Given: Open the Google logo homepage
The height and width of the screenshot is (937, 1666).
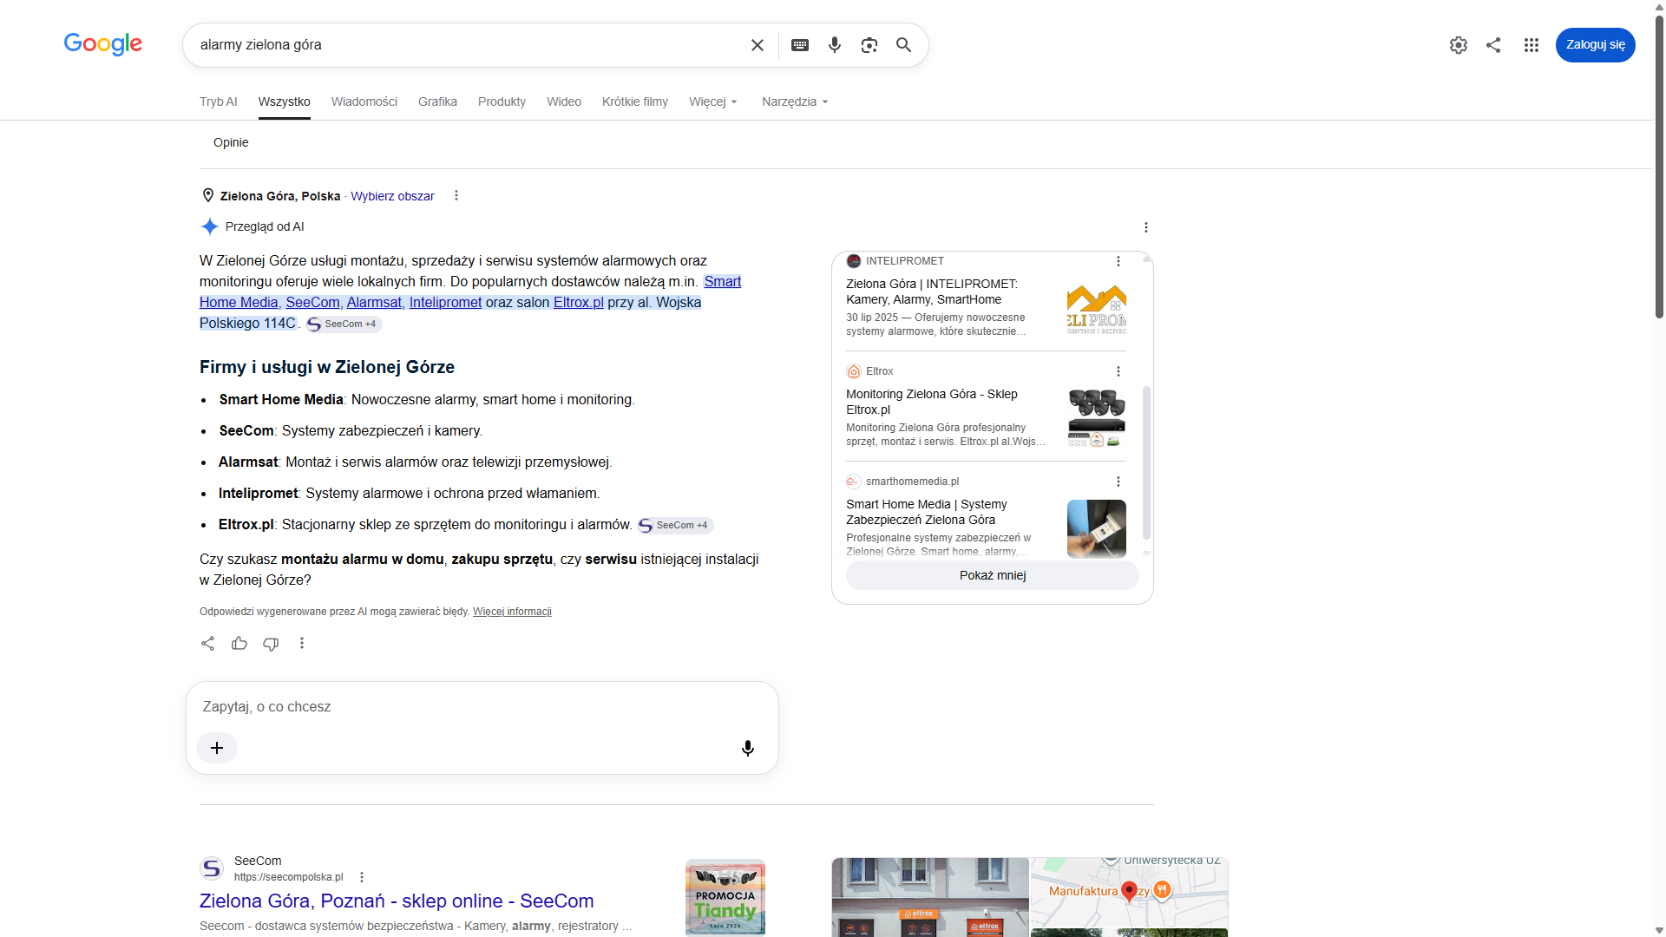Looking at the screenshot, I should coord(103,44).
